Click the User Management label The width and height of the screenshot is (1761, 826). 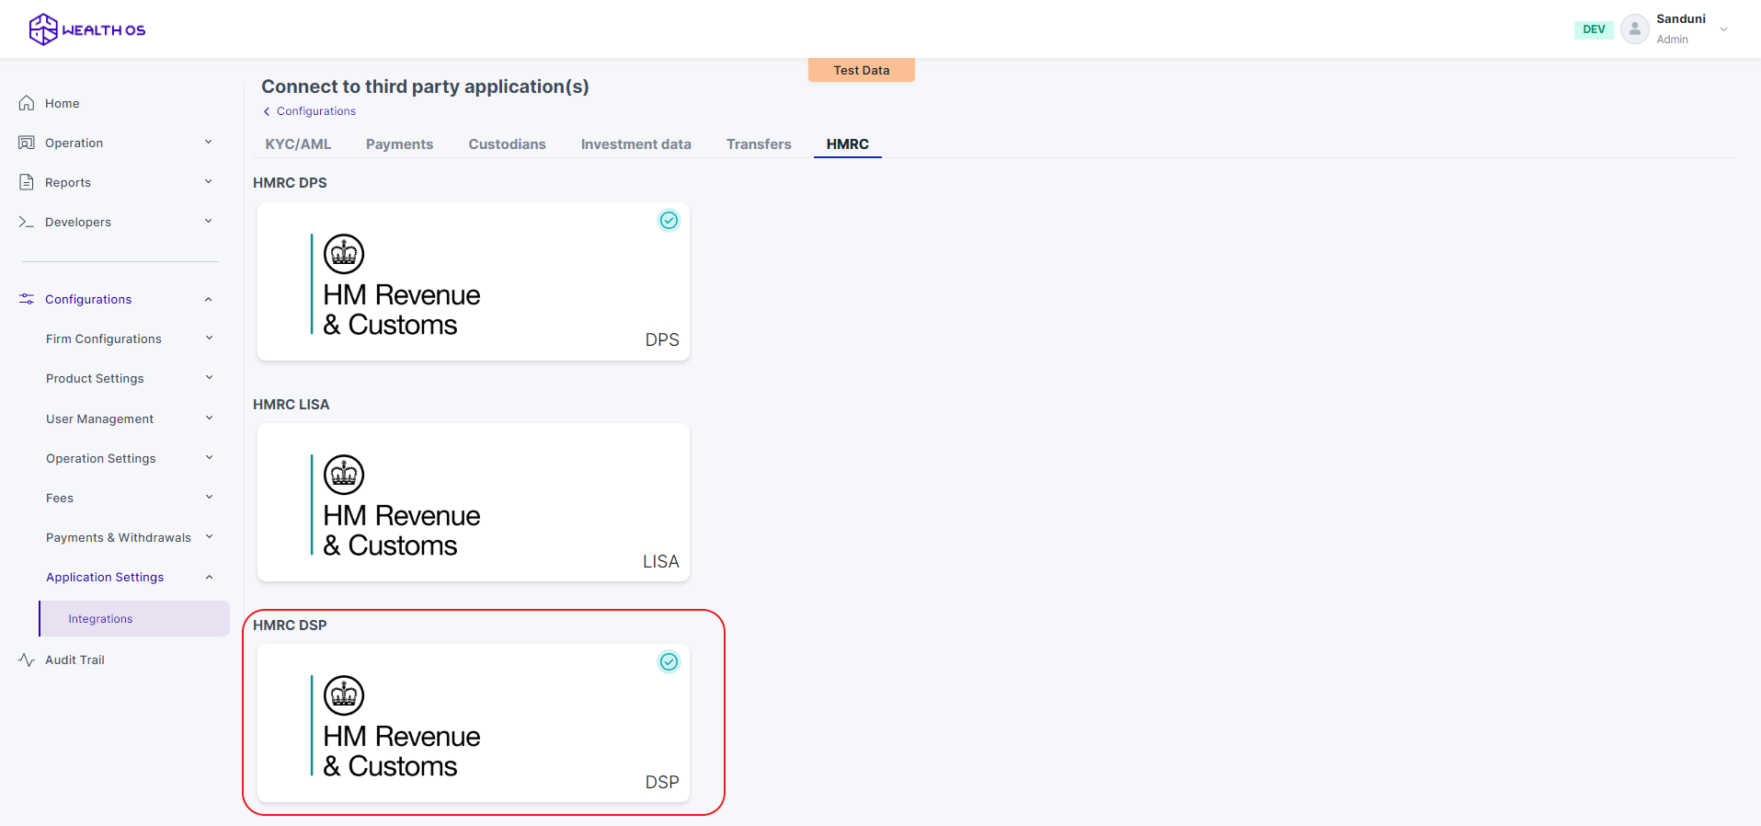pos(99,419)
